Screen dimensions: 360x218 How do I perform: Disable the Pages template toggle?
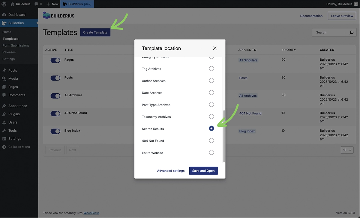coord(55,60)
